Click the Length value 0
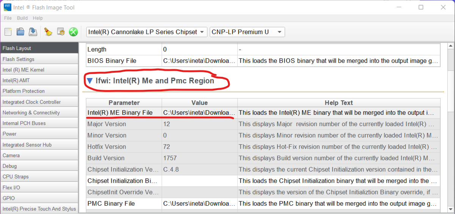Viewport: 455px width, 214px height. (165, 49)
